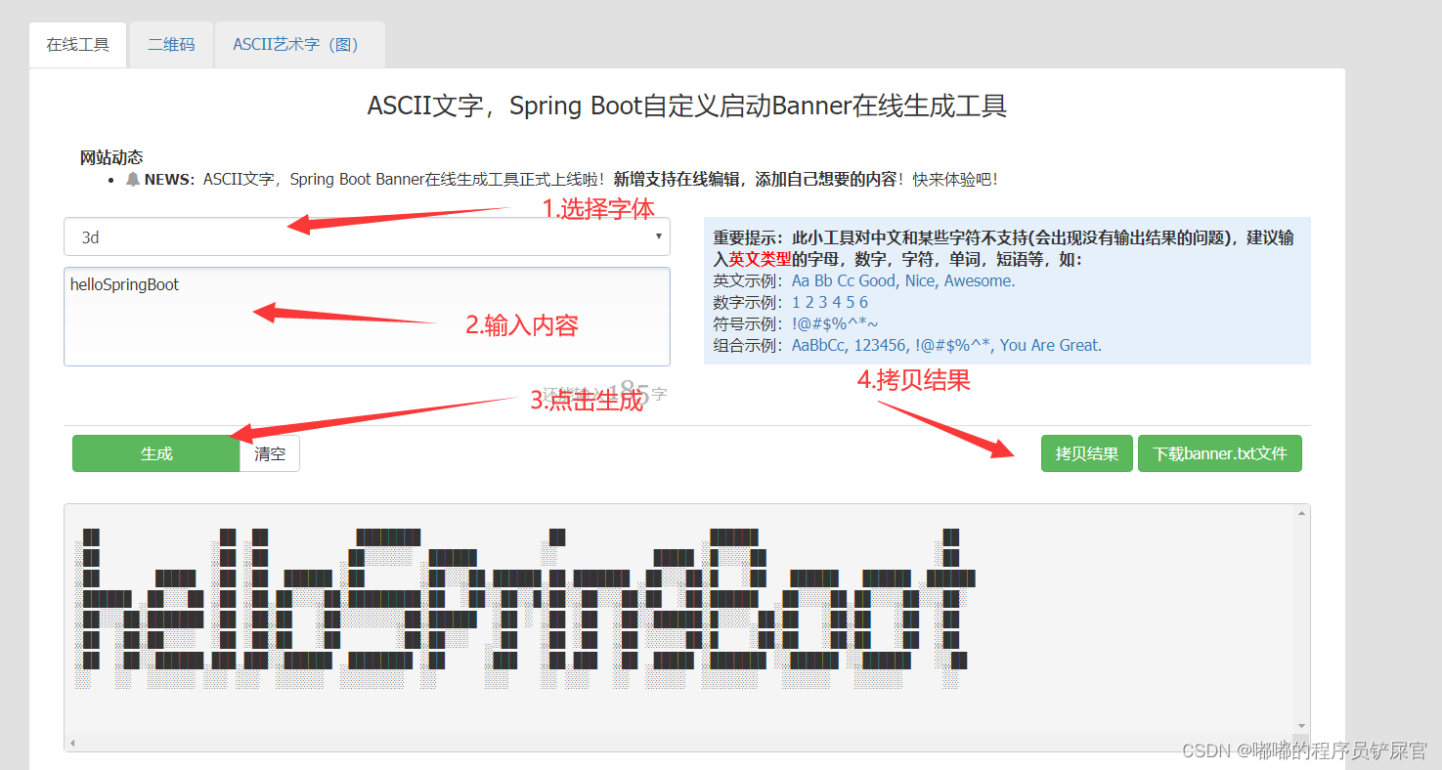The height and width of the screenshot is (770, 1442).
Task: Click the red 英文类型 text
Action: coord(760,259)
